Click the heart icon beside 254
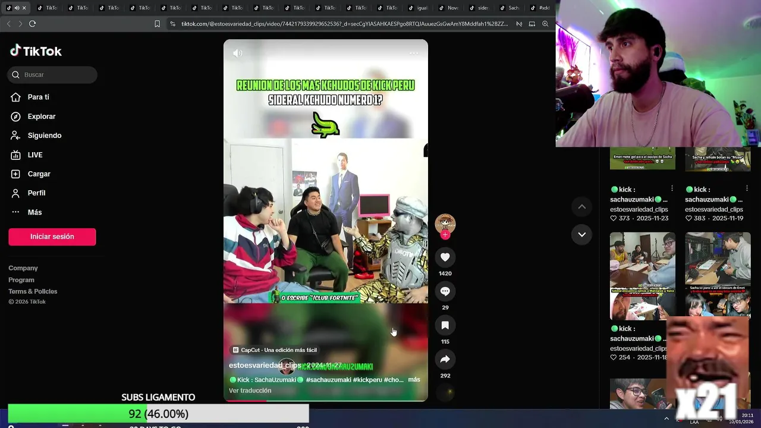761x428 pixels. coord(614,357)
